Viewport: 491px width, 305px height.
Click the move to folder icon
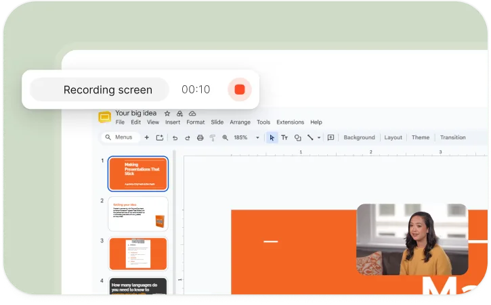[179, 113]
